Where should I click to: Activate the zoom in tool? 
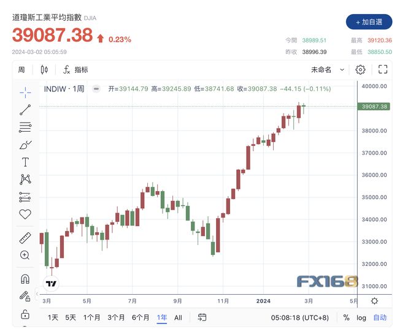pos(25,255)
